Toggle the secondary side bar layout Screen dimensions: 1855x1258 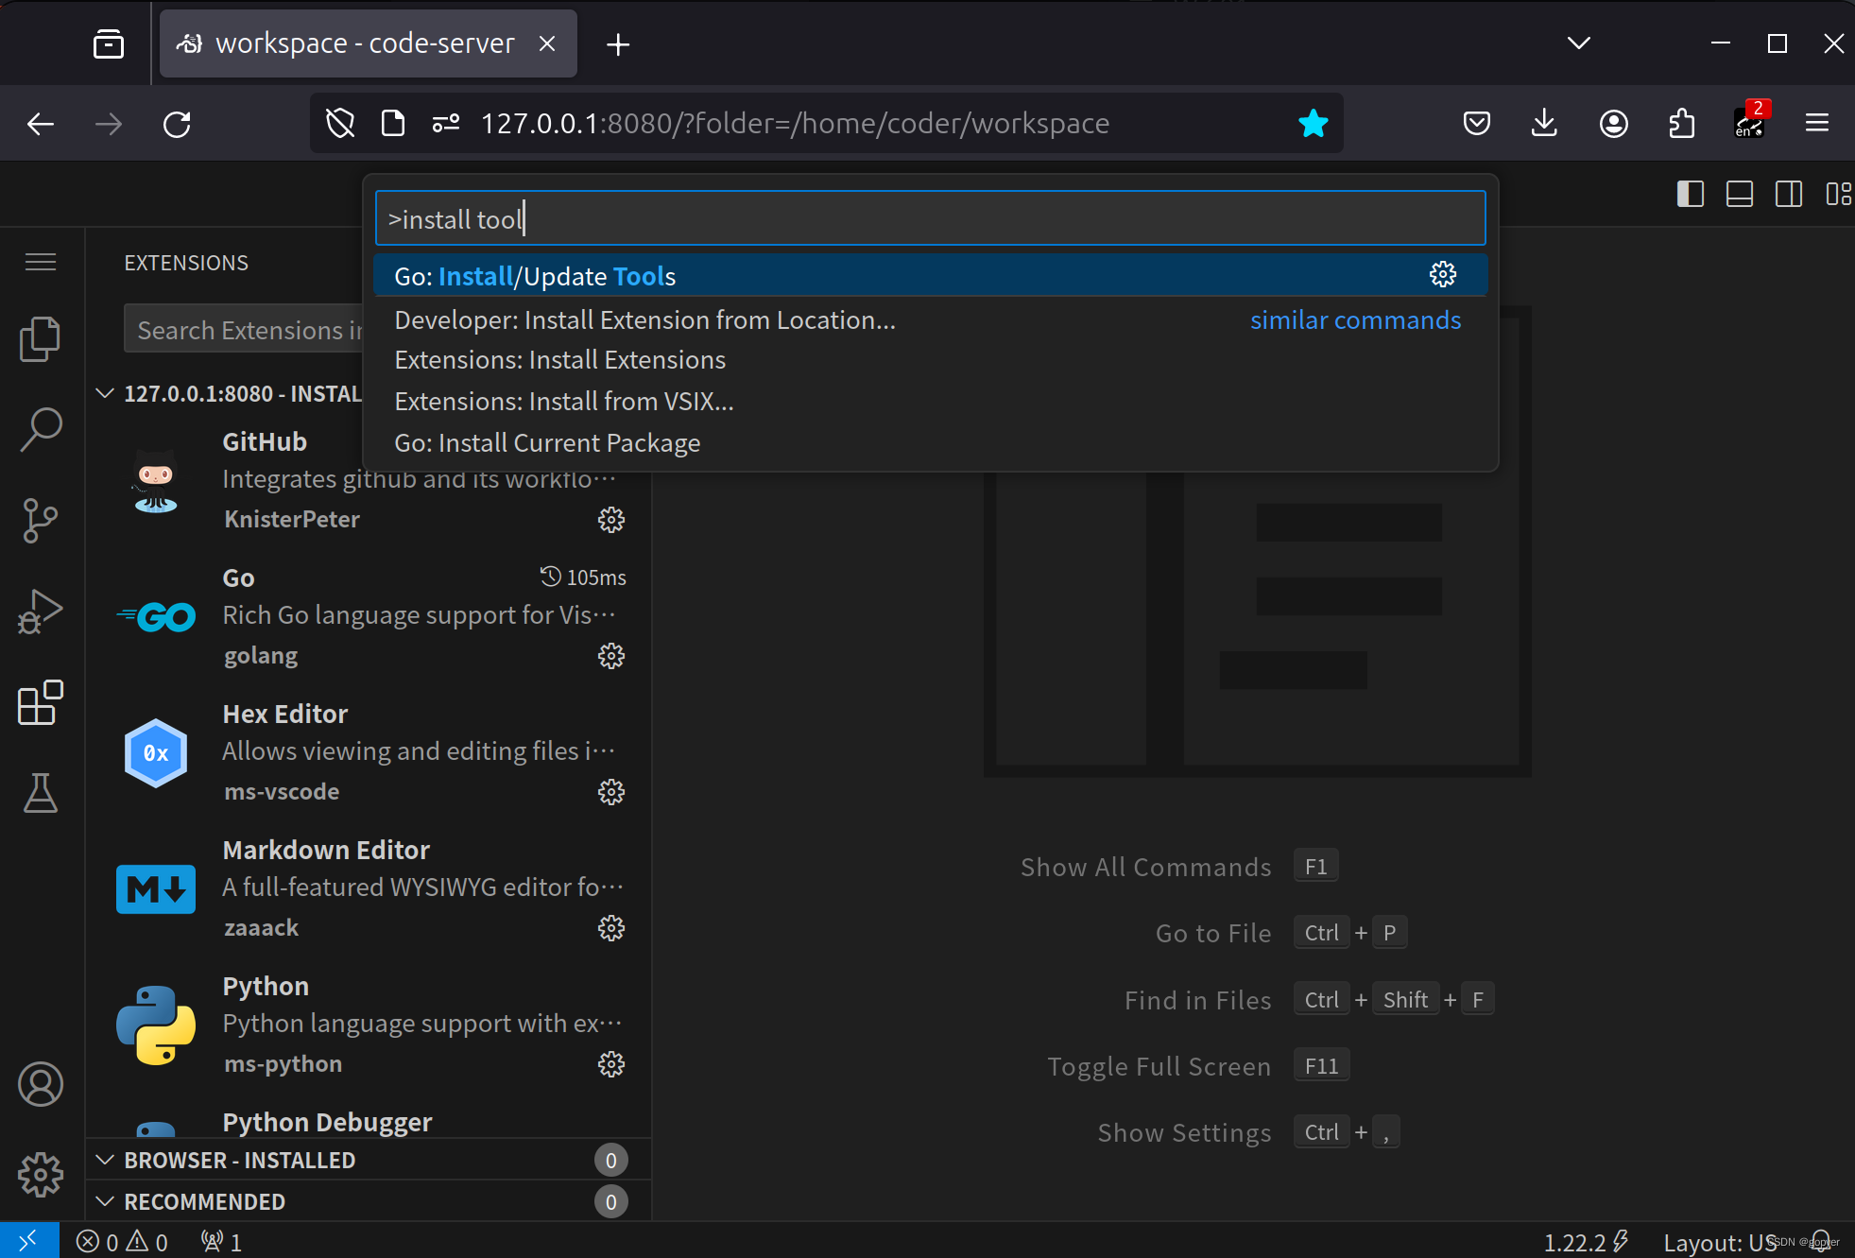pos(1789,194)
